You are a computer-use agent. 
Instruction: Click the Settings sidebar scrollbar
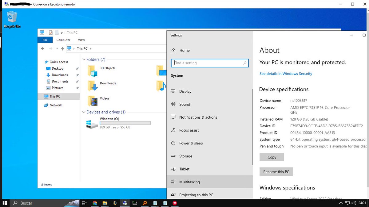point(252,126)
